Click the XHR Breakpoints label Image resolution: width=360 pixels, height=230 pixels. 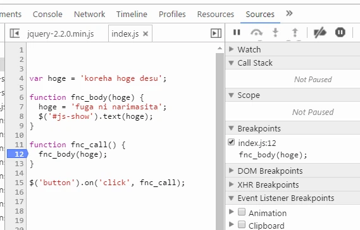point(268,185)
